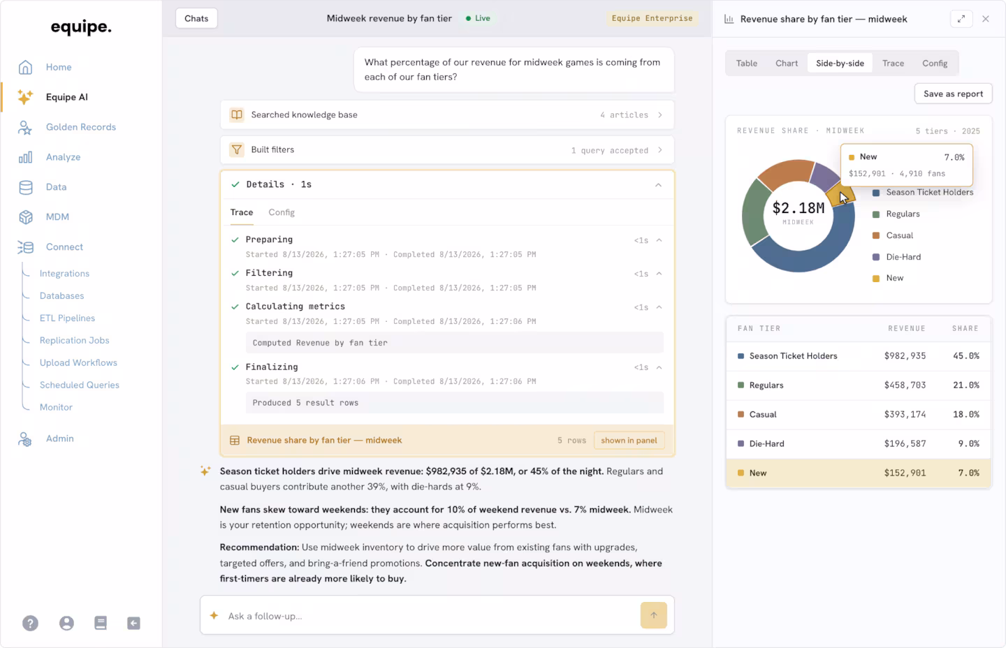
Task: Click the Connect sidebar icon
Action: (25, 247)
